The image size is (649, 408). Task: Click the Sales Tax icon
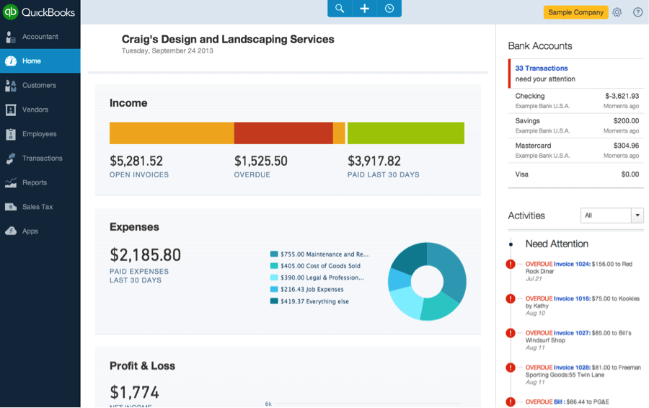(10, 207)
